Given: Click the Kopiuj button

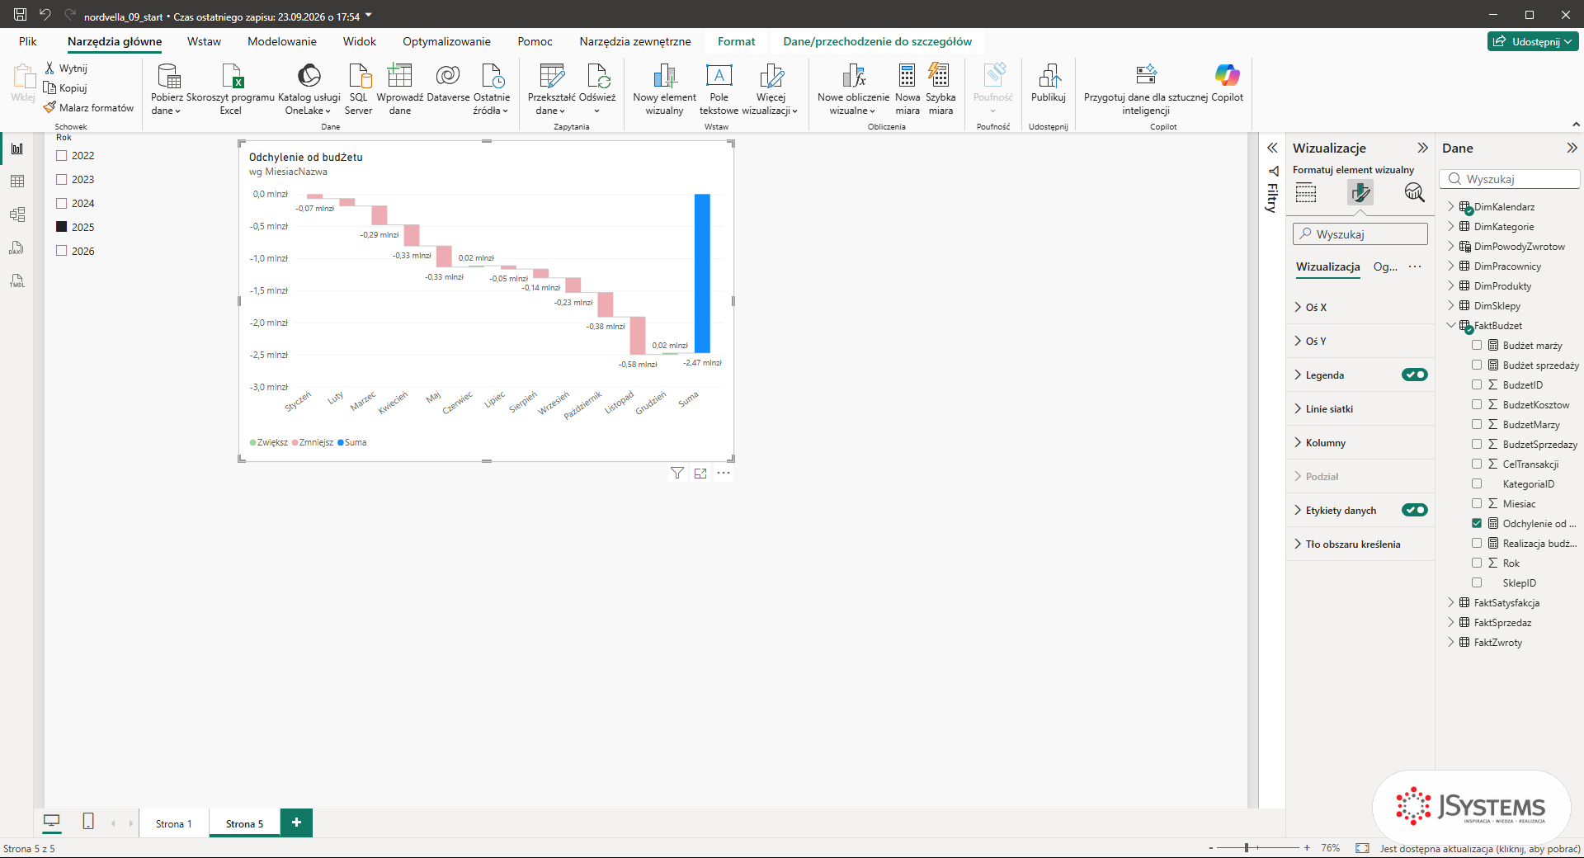Looking at the screenshot, I should [65, 88].
